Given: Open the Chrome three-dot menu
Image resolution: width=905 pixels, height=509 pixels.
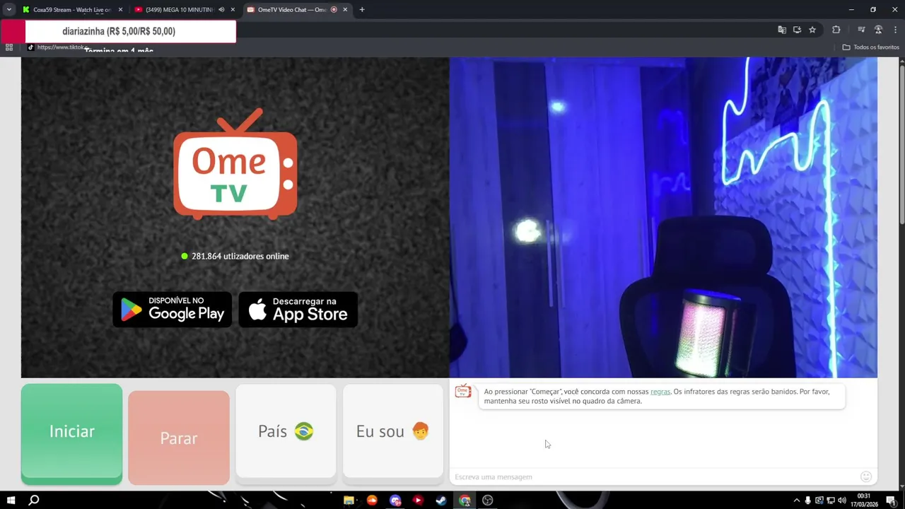Looking at the screenshot, I should pyautogui.click(x=895, y=30).
